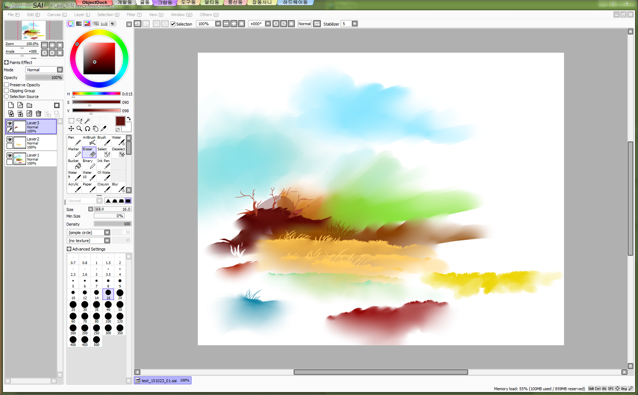Choose the Magic Wand selection tool
Screen dimensions: 638x395
[x=87, y=121]
